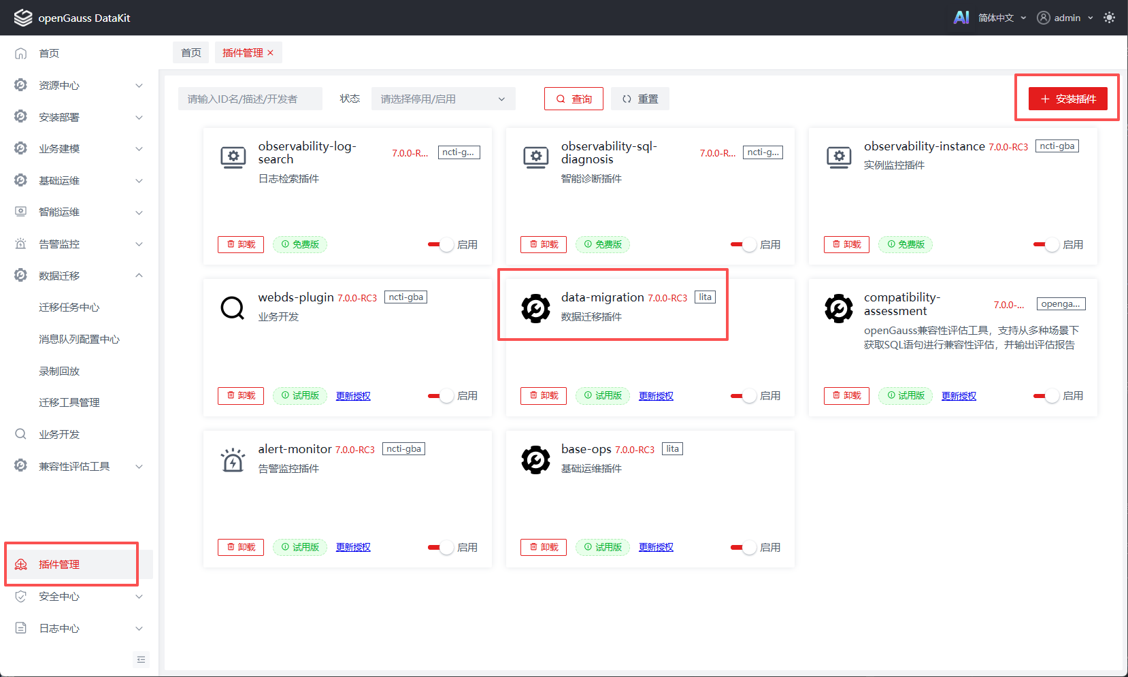Toggle the base-ops enable switch
This screenshot has height=677, width=1128.
click(x=744, y=548)
